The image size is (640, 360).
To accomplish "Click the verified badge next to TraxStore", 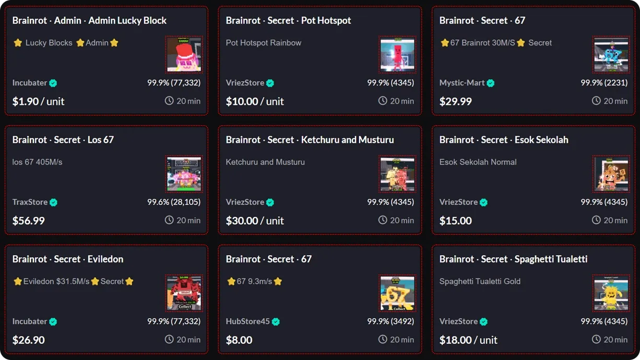I will click(54, 202).
